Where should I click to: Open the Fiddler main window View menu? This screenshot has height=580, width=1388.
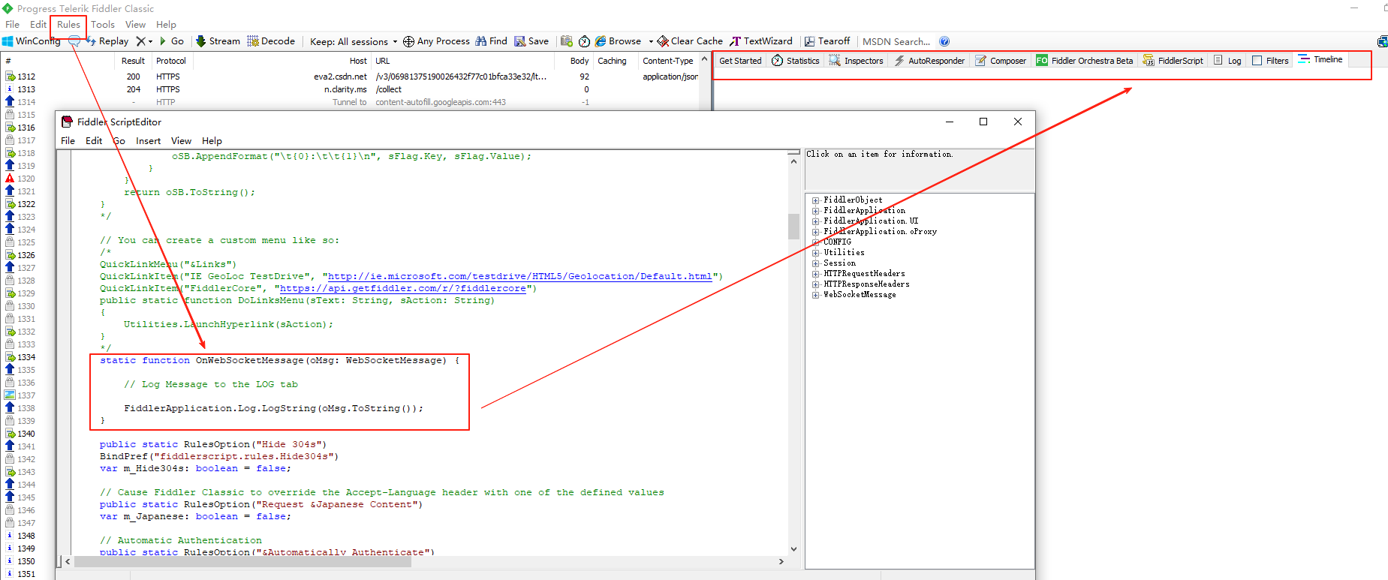pyautogui.click(x=135, y=24)
